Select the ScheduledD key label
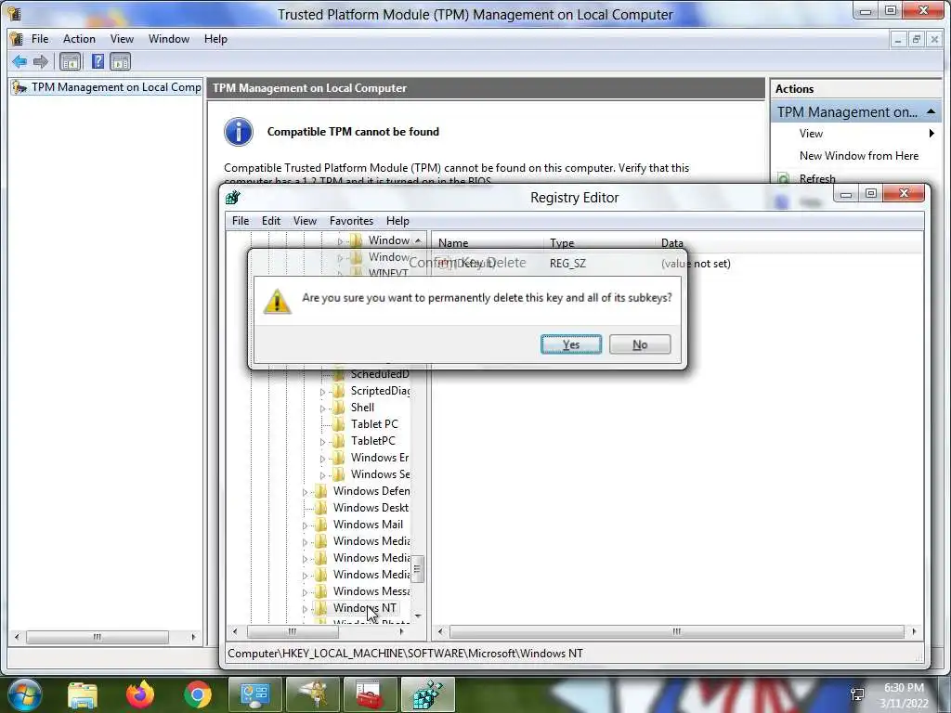The width and height of the screenshot is (951, 713). coord(380,374)
